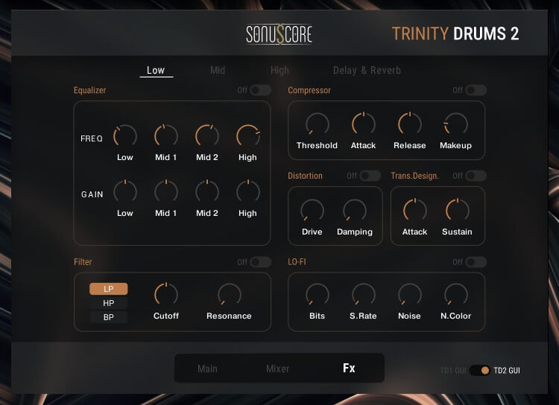Click the Filter Cutoff knob
The image size is (559, 405).
click(x=166, y=295)
